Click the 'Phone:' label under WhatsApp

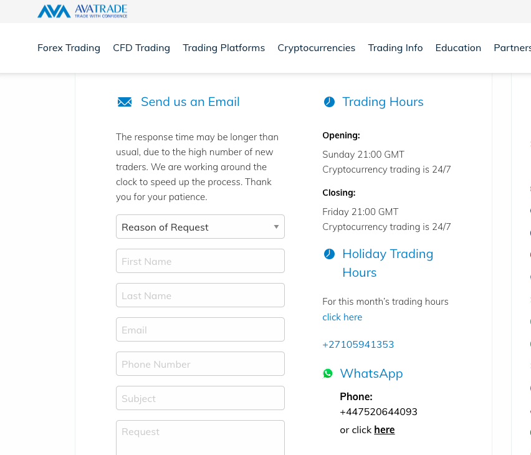[356, 396]
